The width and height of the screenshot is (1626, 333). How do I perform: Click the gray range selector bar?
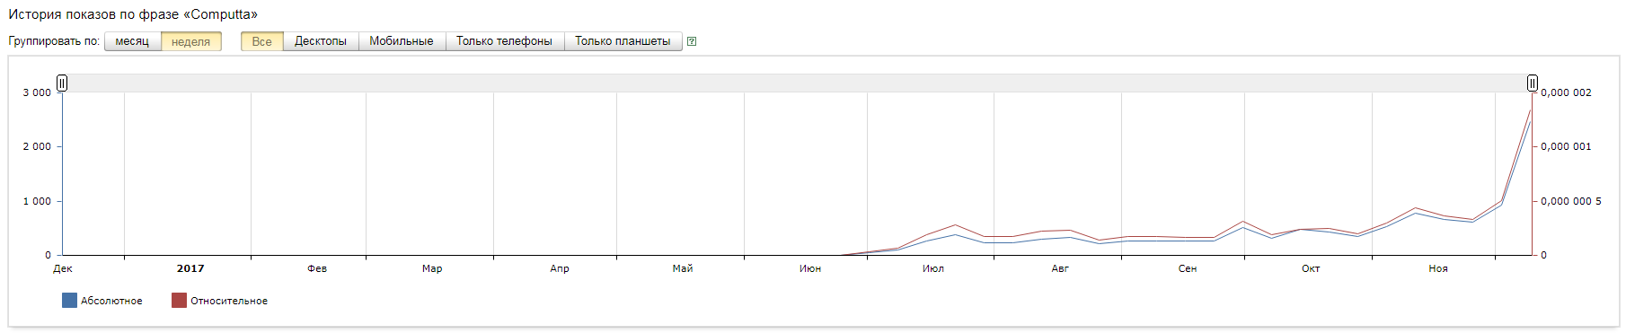tap(797, 83)
